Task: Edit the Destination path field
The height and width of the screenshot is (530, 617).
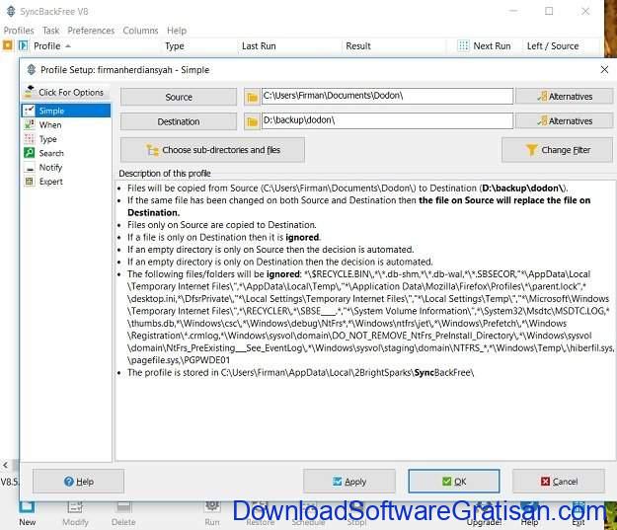Action: 387,120
